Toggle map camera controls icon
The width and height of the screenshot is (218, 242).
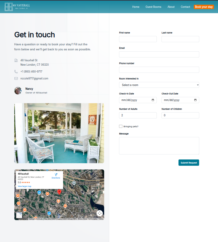tap(100, 213)
